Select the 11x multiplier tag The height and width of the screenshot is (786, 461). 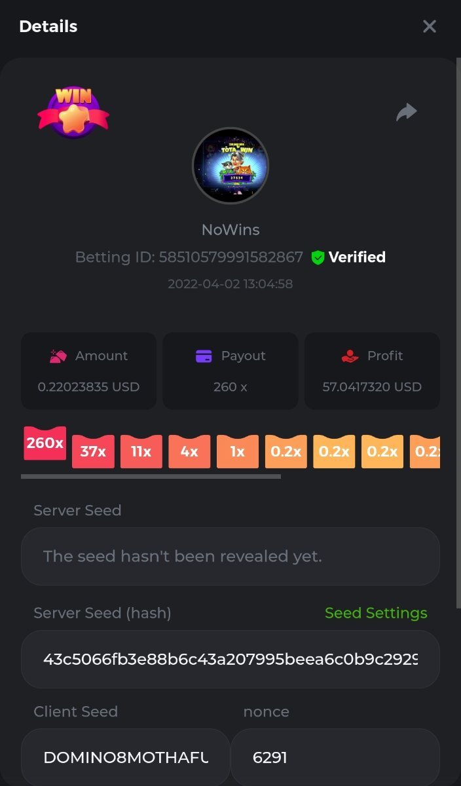(141, 451)
